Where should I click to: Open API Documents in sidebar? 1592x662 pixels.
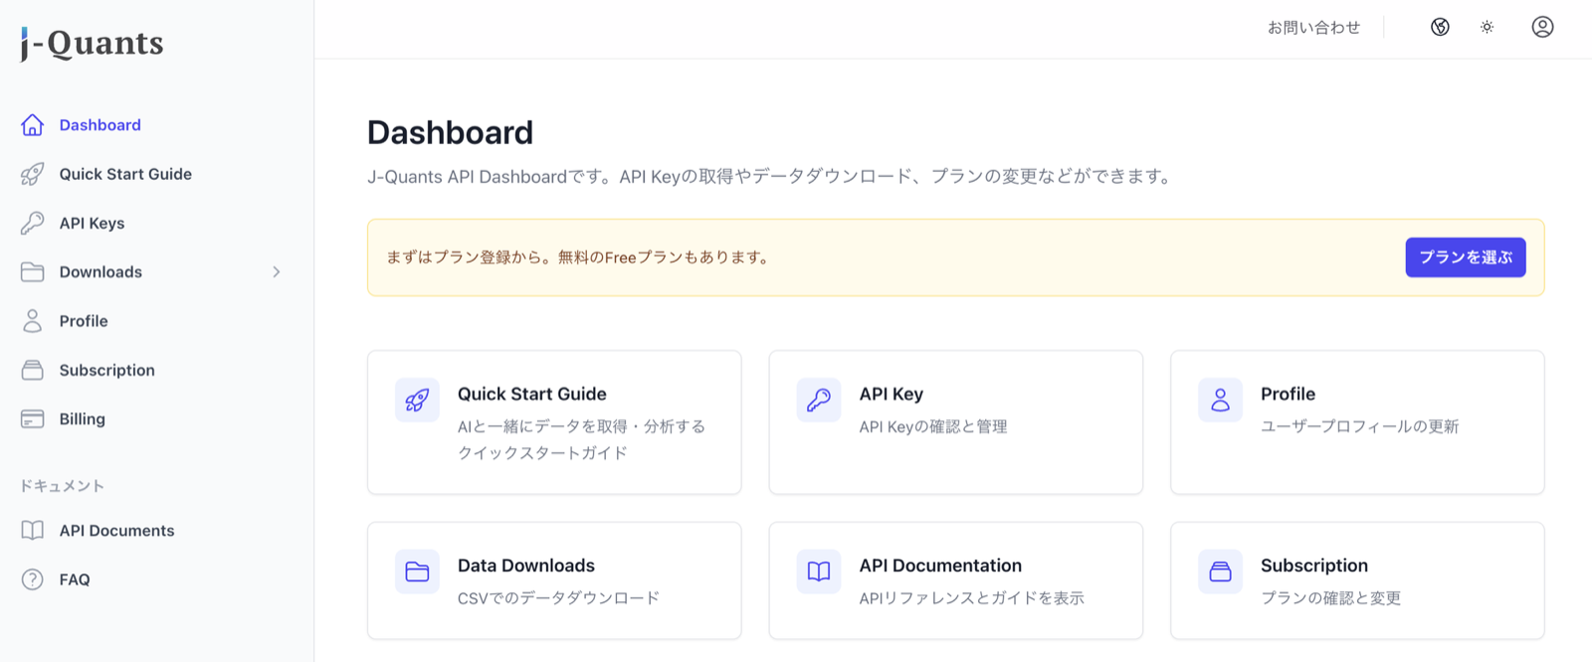116,530
